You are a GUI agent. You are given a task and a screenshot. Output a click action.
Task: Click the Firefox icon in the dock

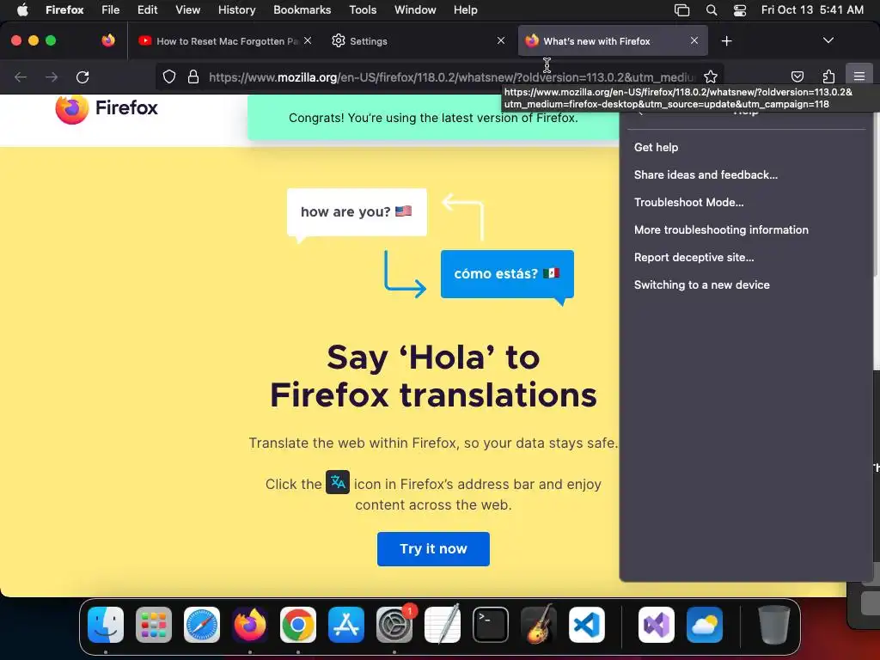pos(250,625)
